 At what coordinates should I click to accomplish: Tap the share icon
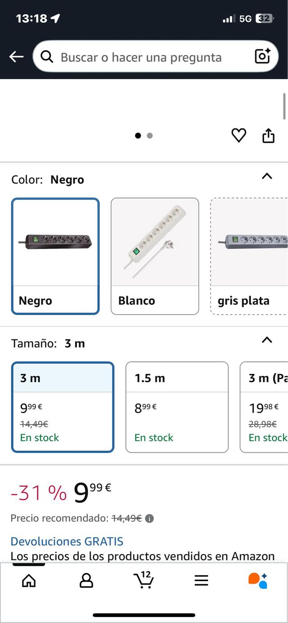268,135
